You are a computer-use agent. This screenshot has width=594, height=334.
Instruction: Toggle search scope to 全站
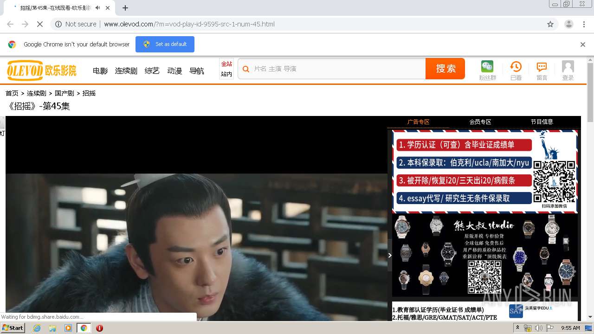(226, 64)
